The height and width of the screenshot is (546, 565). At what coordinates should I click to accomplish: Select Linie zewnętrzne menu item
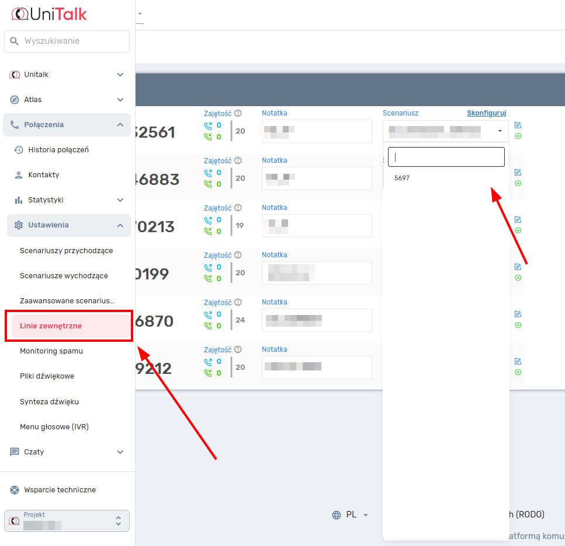(x=51, y=326)
